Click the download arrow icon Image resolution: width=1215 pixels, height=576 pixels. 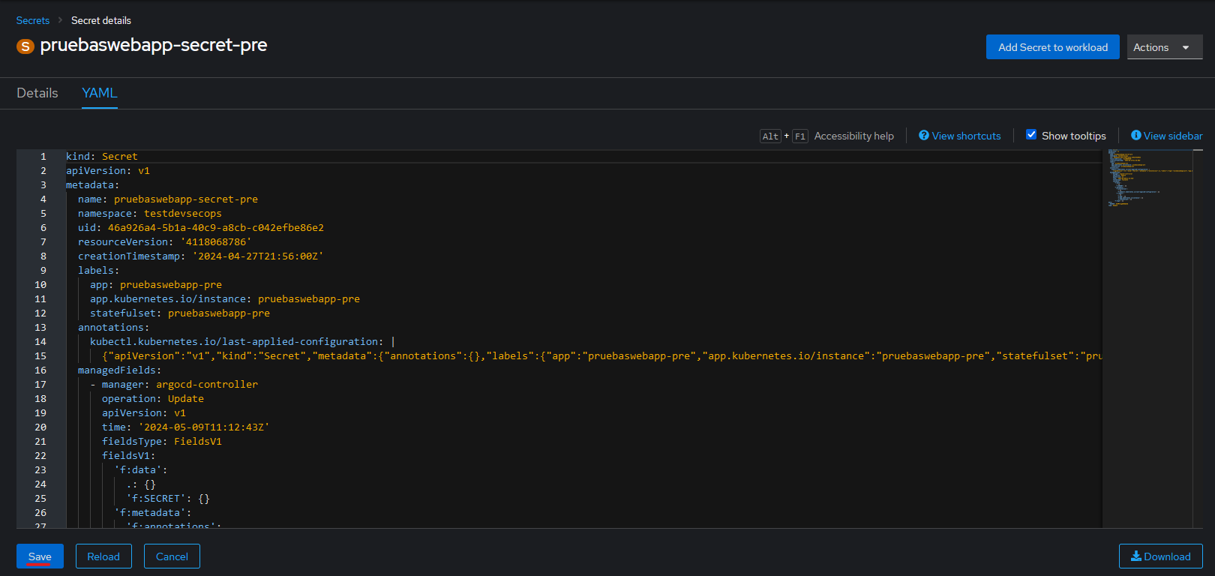[1136, 556]
